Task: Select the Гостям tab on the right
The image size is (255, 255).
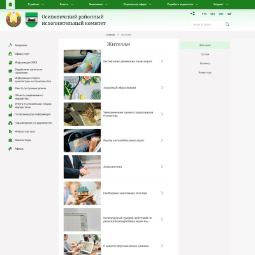Action: 205,54
